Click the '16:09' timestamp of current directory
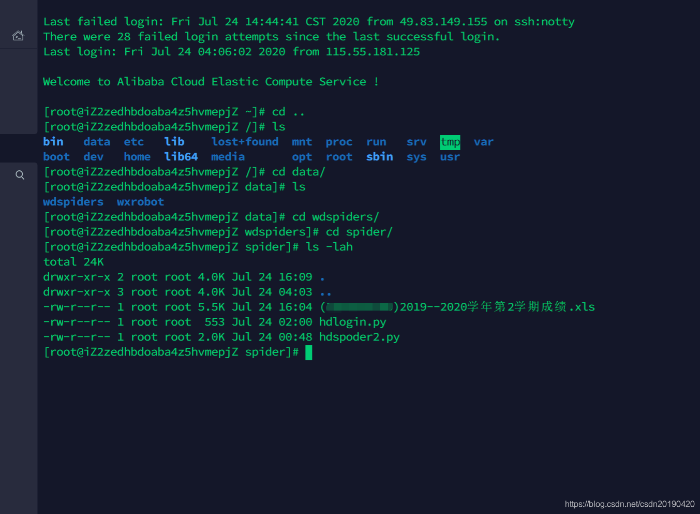Image resolution: width=700 pixels, height=514 pixels. coord(295,277)
